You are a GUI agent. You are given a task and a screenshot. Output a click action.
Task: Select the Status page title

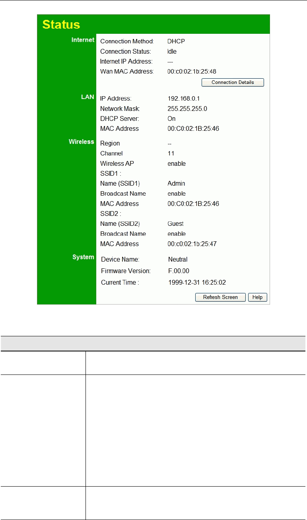click(61, 24)
